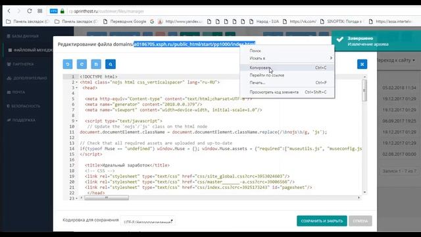Image resolution: width=421 pixels, height=237 pixels.
Task: Open the Кодировка для сохранения dropdown
Action: point(148,221)
